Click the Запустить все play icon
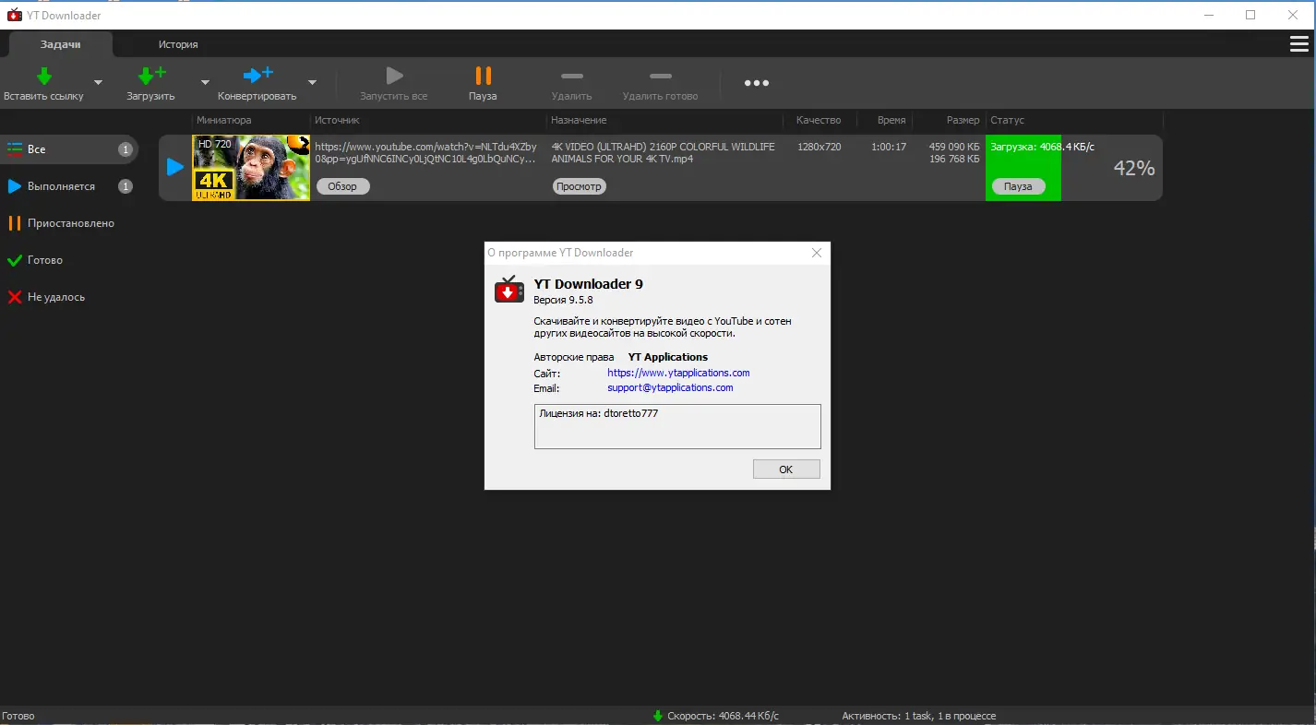 point(394,76)
